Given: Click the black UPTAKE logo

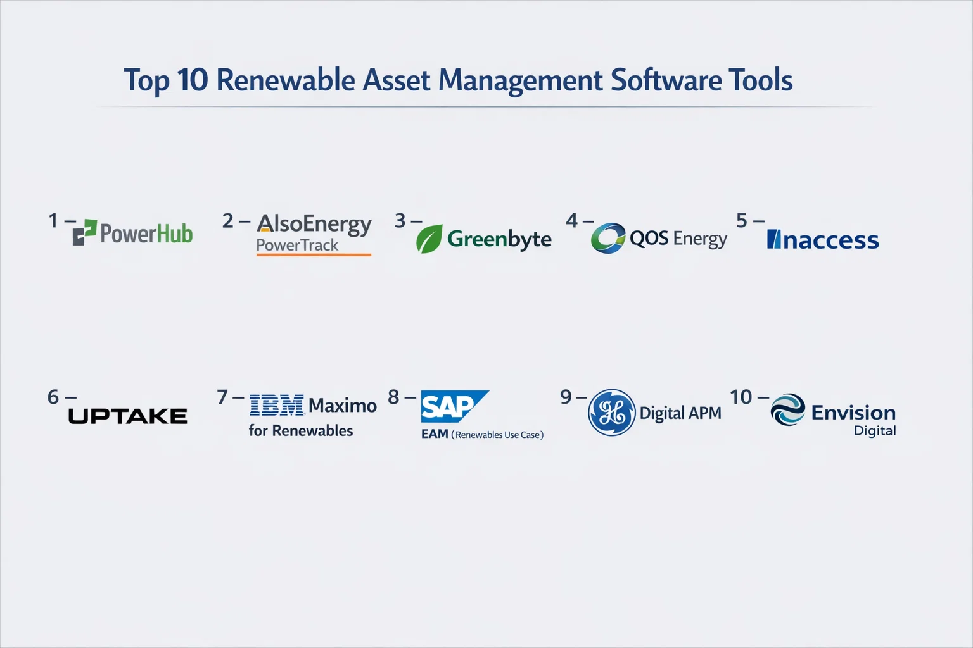Looking at the screenshot, I should pyautogui.click(x=127, y=416).
